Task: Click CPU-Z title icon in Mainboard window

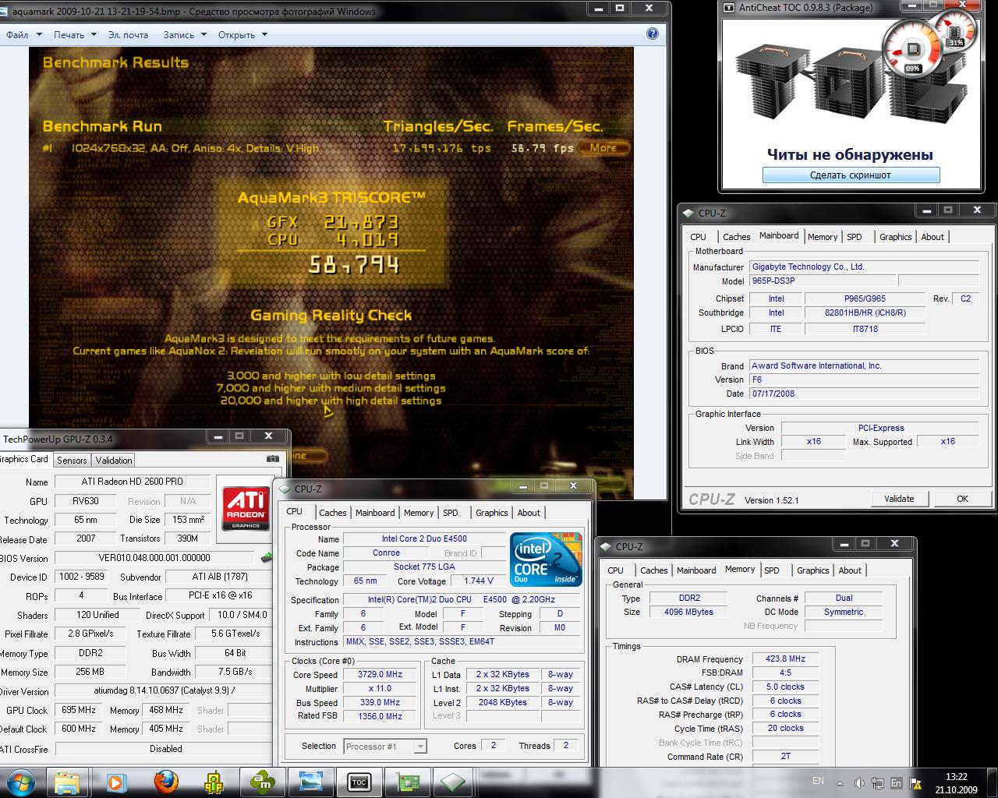Action: [688, 213]
